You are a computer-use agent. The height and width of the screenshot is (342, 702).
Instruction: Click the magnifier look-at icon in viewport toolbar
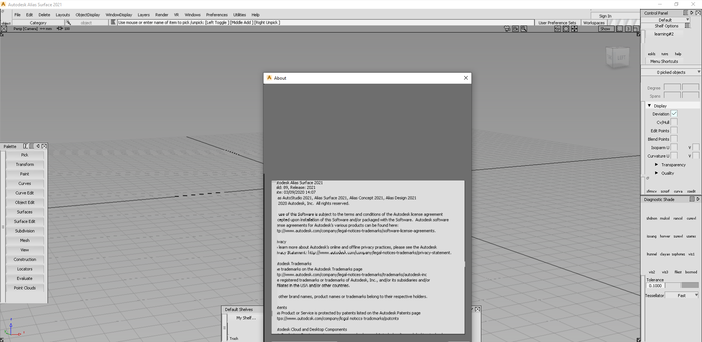[524, 29]
